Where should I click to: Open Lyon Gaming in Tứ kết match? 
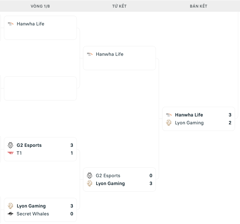point(110,183)
